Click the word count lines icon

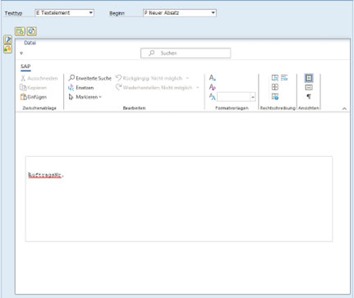coord(284,78)
